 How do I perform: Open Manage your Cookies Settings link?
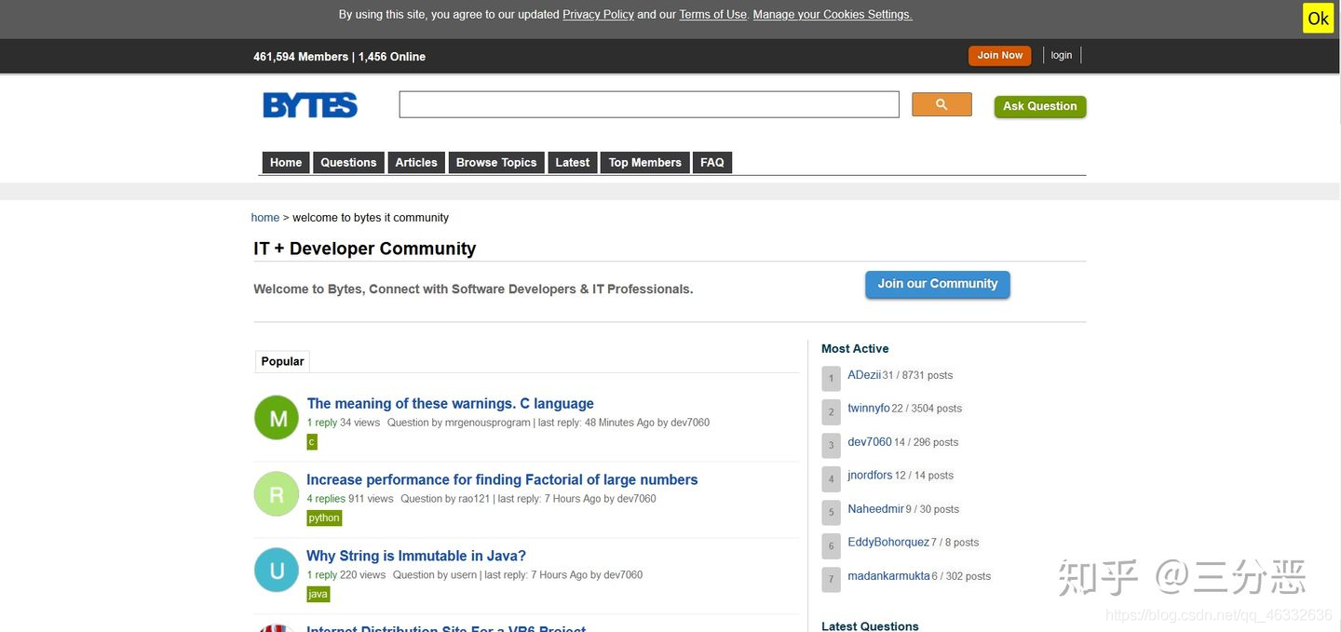833,15
